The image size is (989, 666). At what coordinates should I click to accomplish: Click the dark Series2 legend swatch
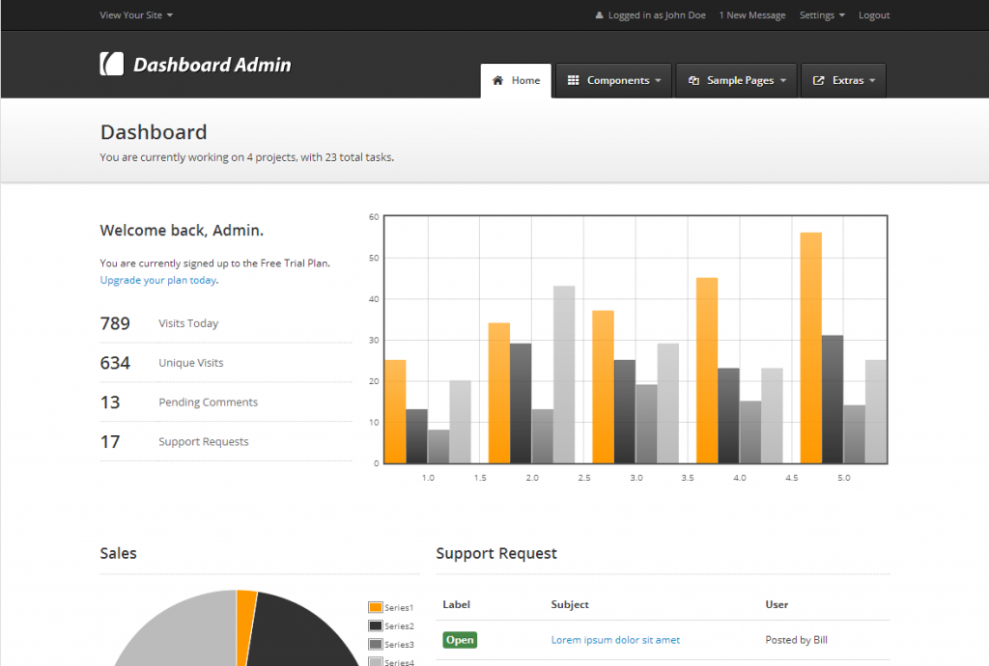click(375, 625)
